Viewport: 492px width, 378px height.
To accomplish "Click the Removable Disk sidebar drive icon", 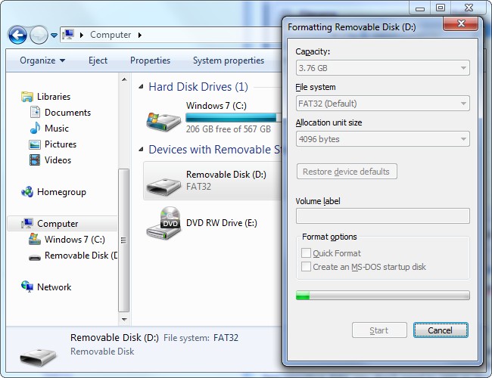I will [x=35, y=257].
